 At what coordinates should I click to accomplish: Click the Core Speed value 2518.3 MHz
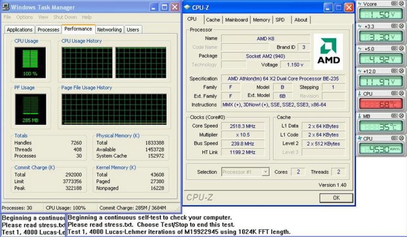point(242,126)
